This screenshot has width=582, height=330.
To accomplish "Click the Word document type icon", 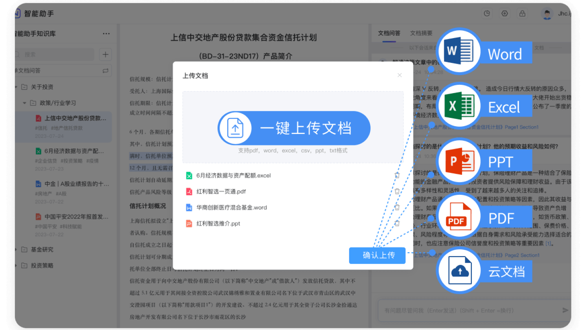I will pyautogui.click(x=459, y=50).
